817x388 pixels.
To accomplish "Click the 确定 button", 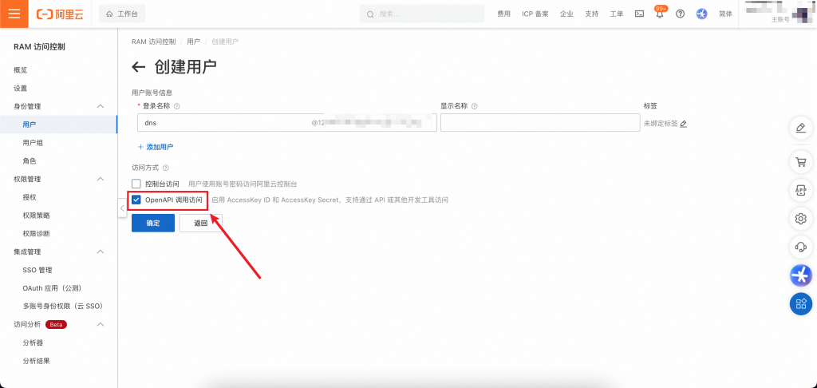I will [152, 223].
